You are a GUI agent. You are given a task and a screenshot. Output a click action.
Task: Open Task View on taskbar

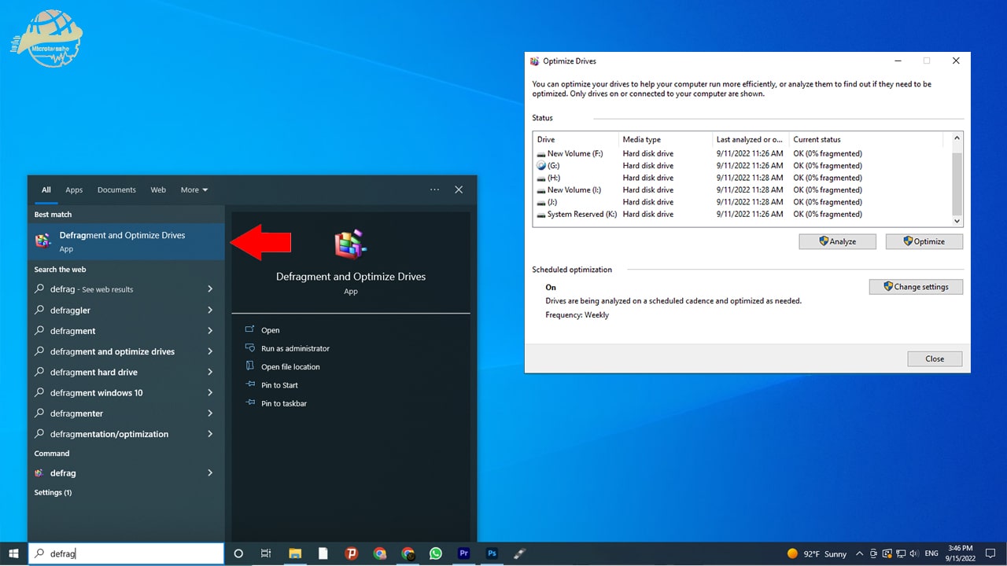pyautogui.click(x=266, y=553)
